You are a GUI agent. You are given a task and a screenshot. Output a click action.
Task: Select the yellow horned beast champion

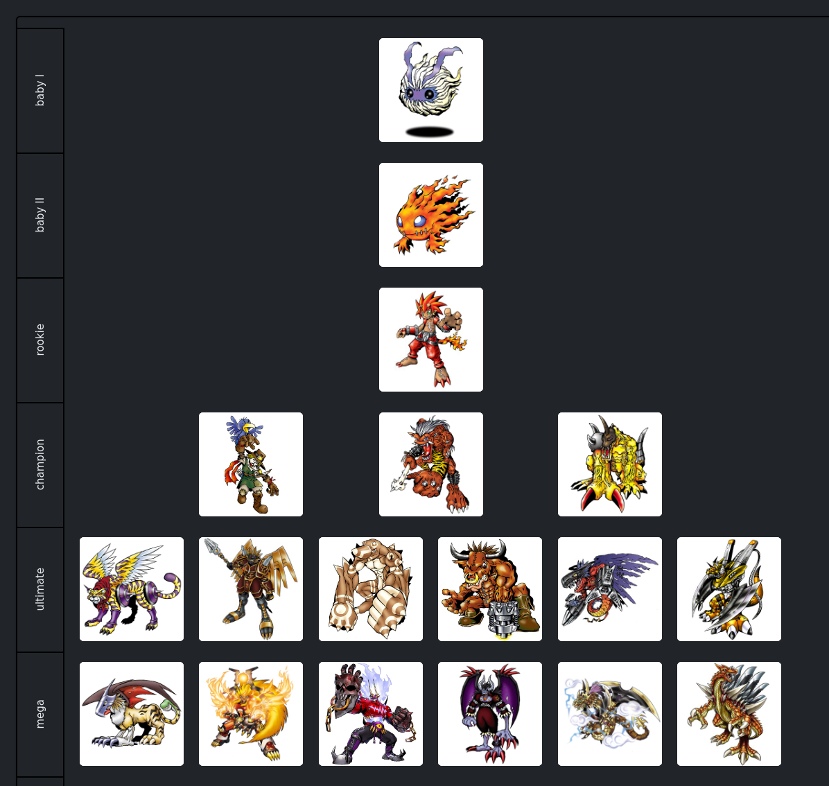pyautogui.click(x=609, y=464)
